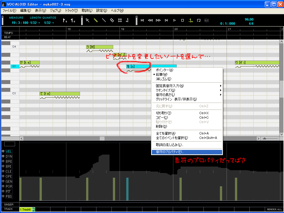Toggle visibility eye for DYN
284x213 pixels.
(x=3, y=156)
